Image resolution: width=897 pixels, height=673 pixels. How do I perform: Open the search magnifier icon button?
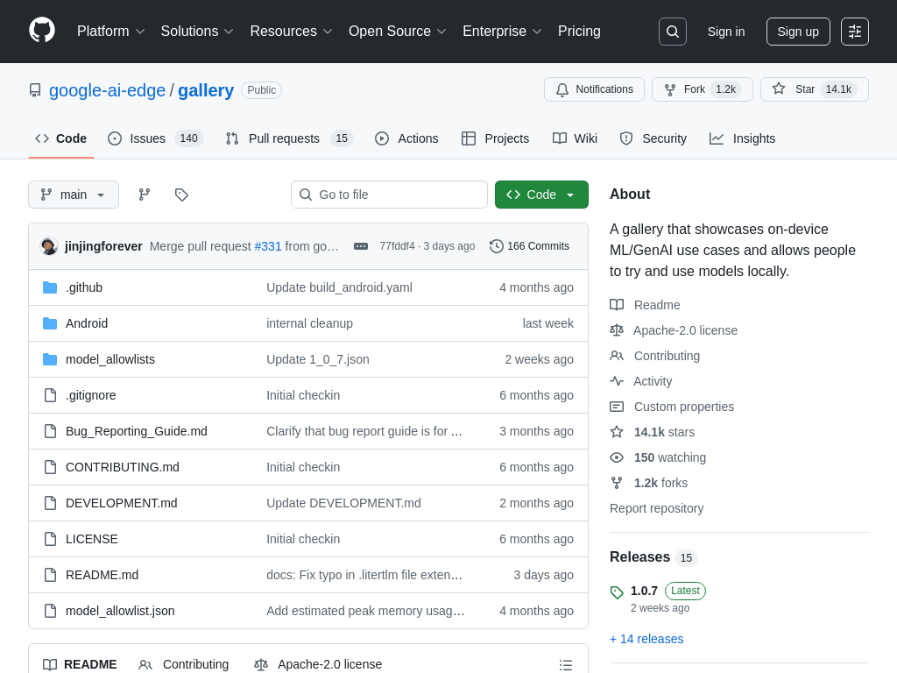672,32
